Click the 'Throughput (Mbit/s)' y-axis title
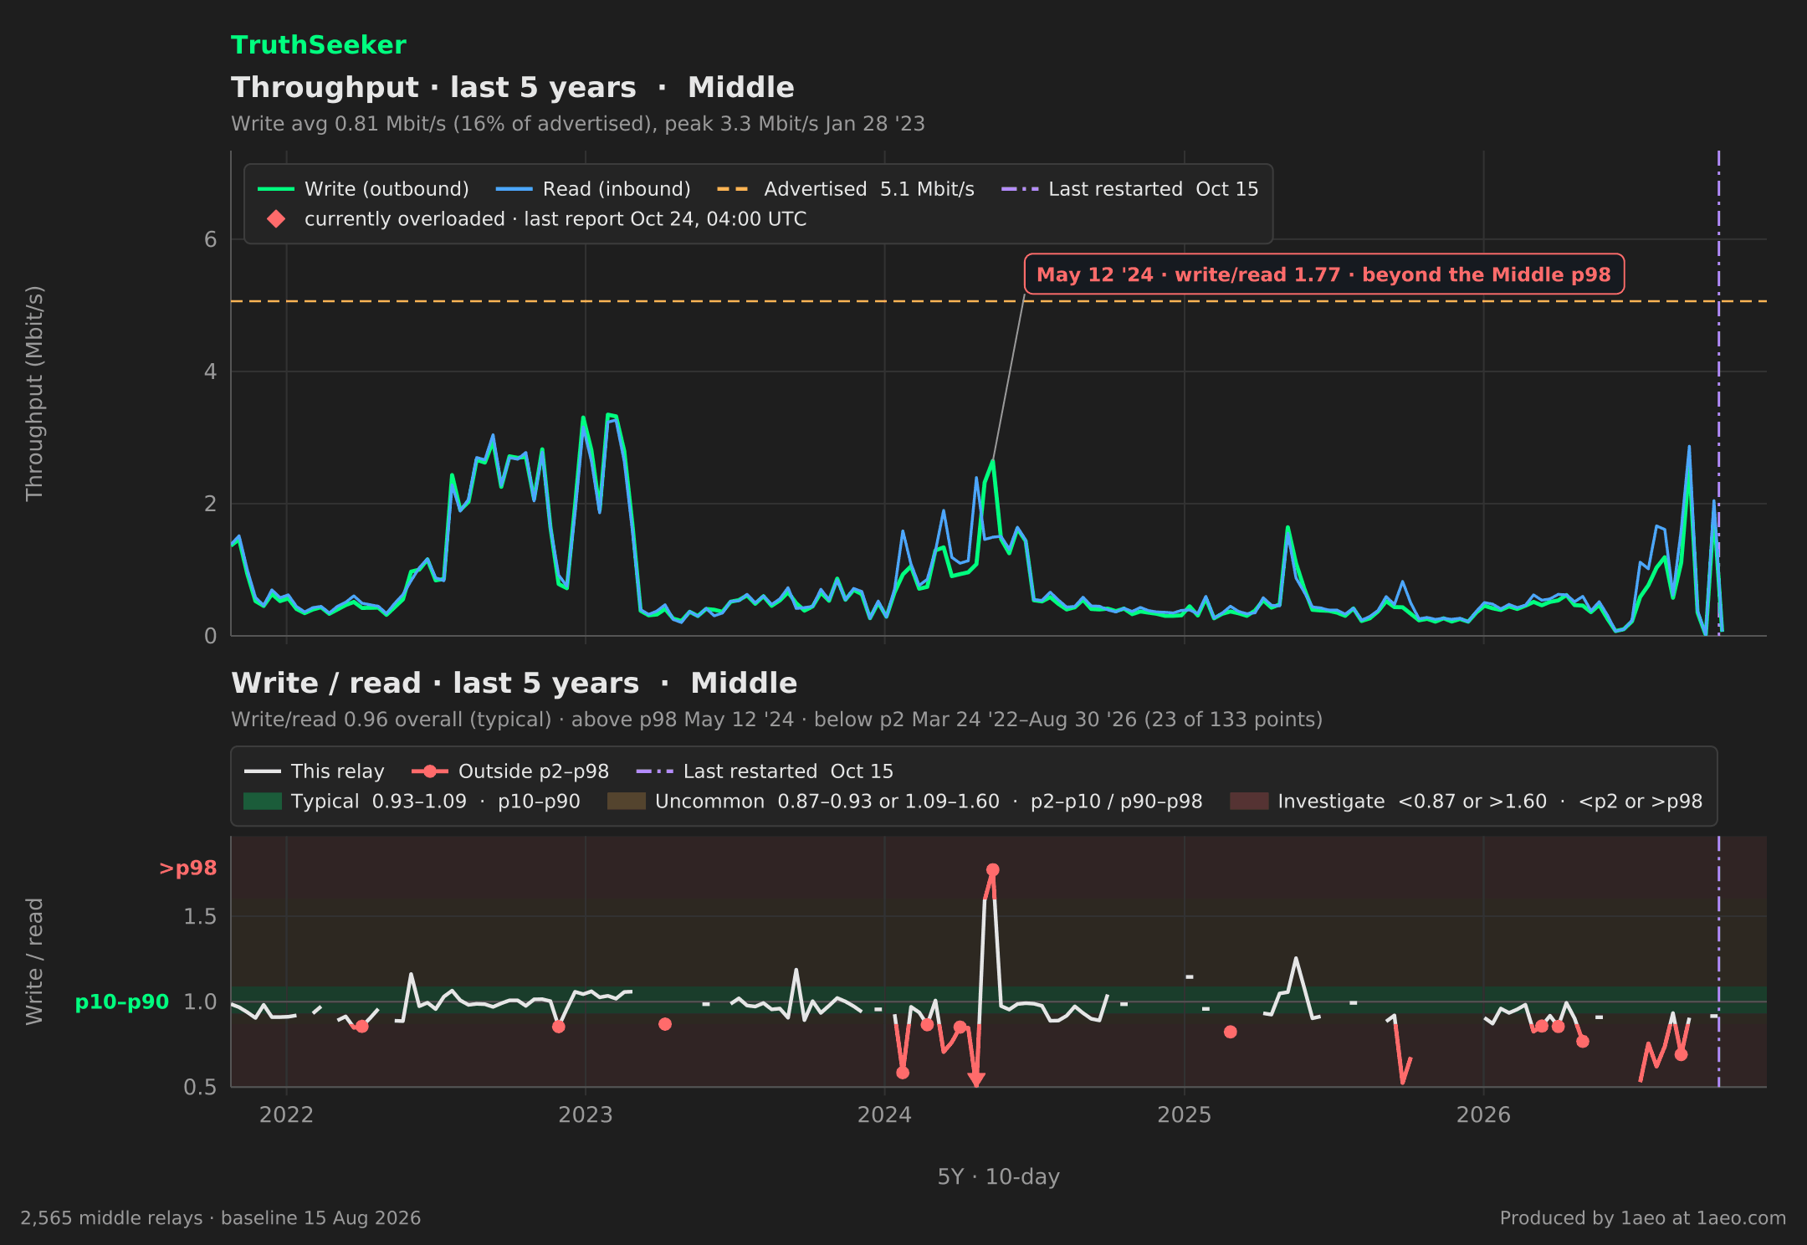1807x1245 pixels. (x=34, y=393)
